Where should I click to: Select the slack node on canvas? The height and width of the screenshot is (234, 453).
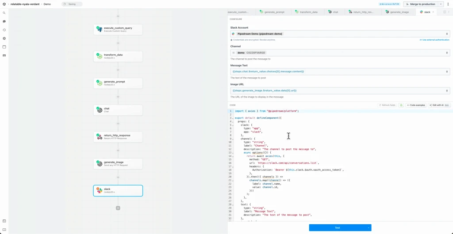click(118, 190)
